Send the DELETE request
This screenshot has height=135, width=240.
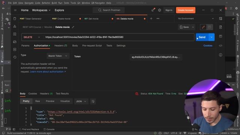click(202, 37)
